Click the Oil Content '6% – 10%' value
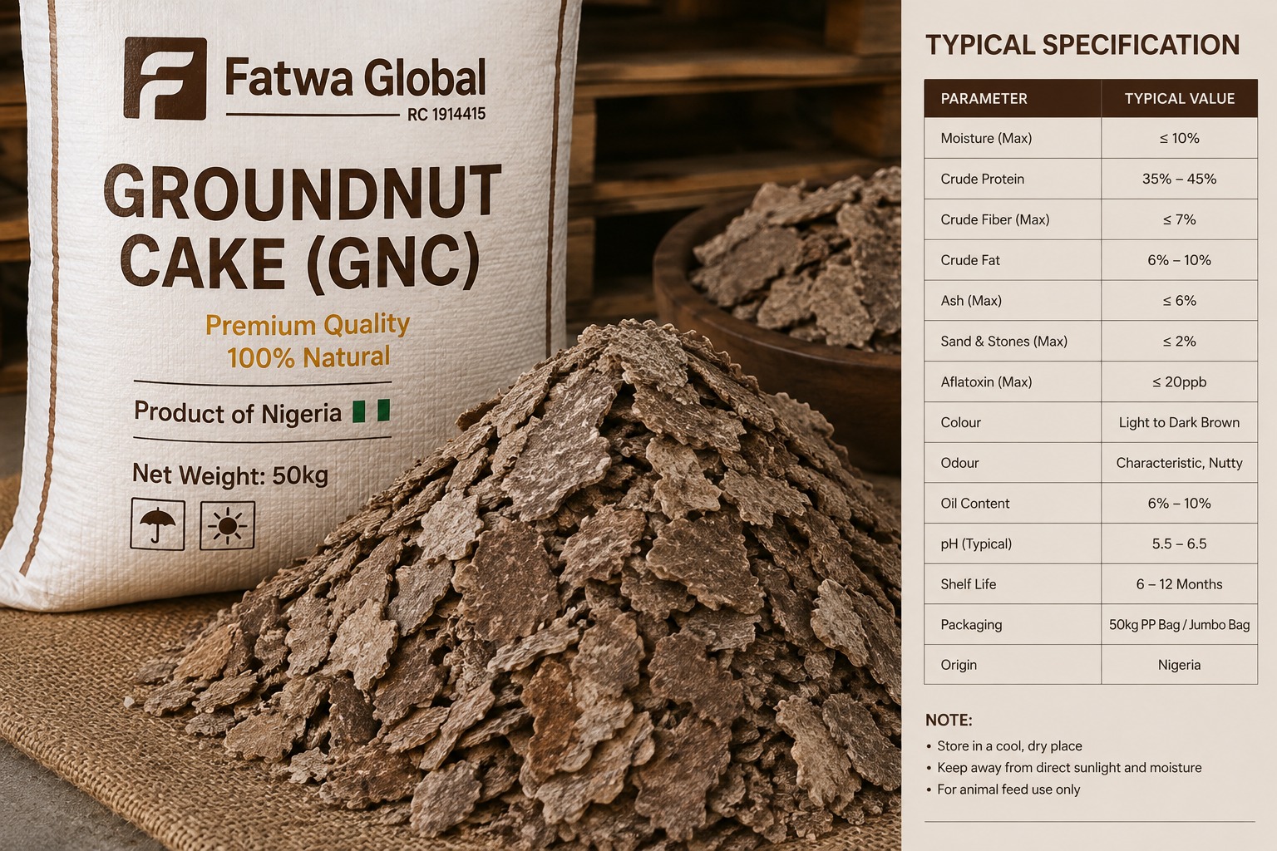1277x851 pixels. coord(1179,504)
